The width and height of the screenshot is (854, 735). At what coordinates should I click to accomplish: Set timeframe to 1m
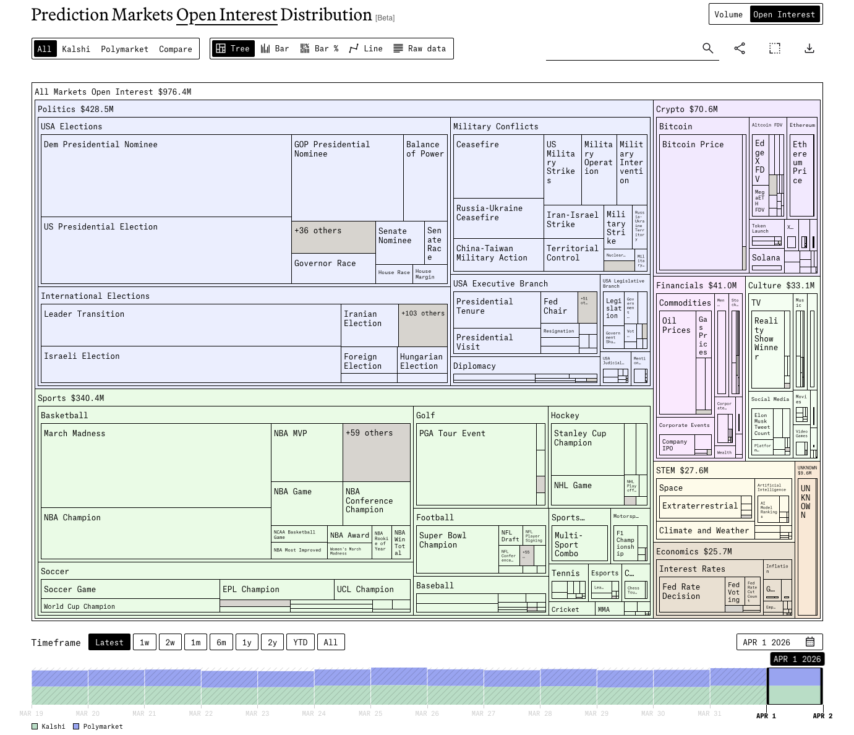pyautogui.click(x=195, y=642)
